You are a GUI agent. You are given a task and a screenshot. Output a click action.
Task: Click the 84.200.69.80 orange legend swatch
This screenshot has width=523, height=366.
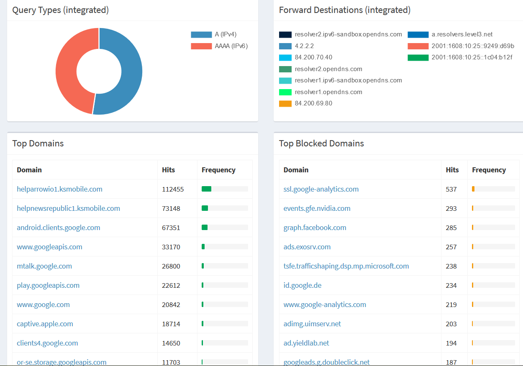tap(285, 103)
